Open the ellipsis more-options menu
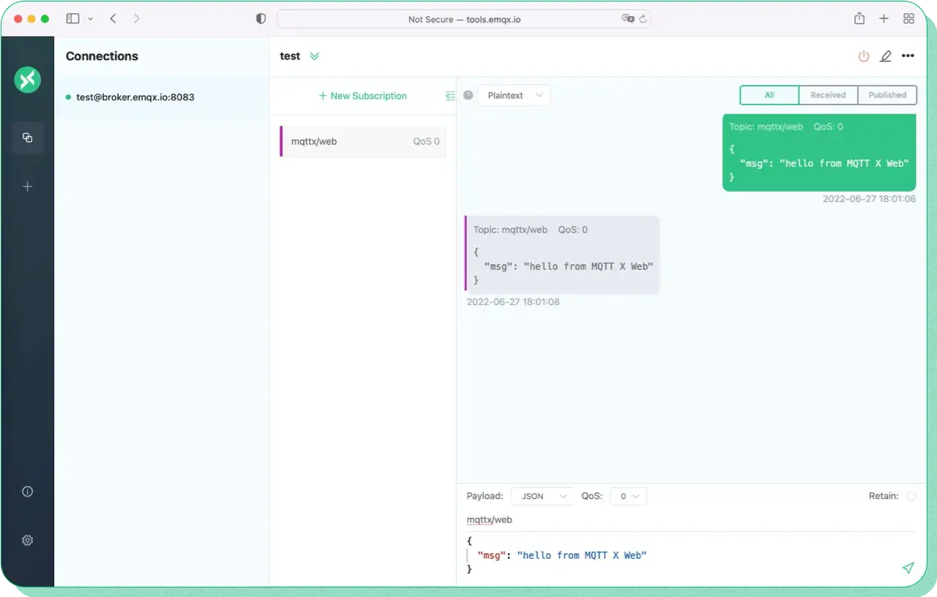937x597 pixels. tap(908, 56)
